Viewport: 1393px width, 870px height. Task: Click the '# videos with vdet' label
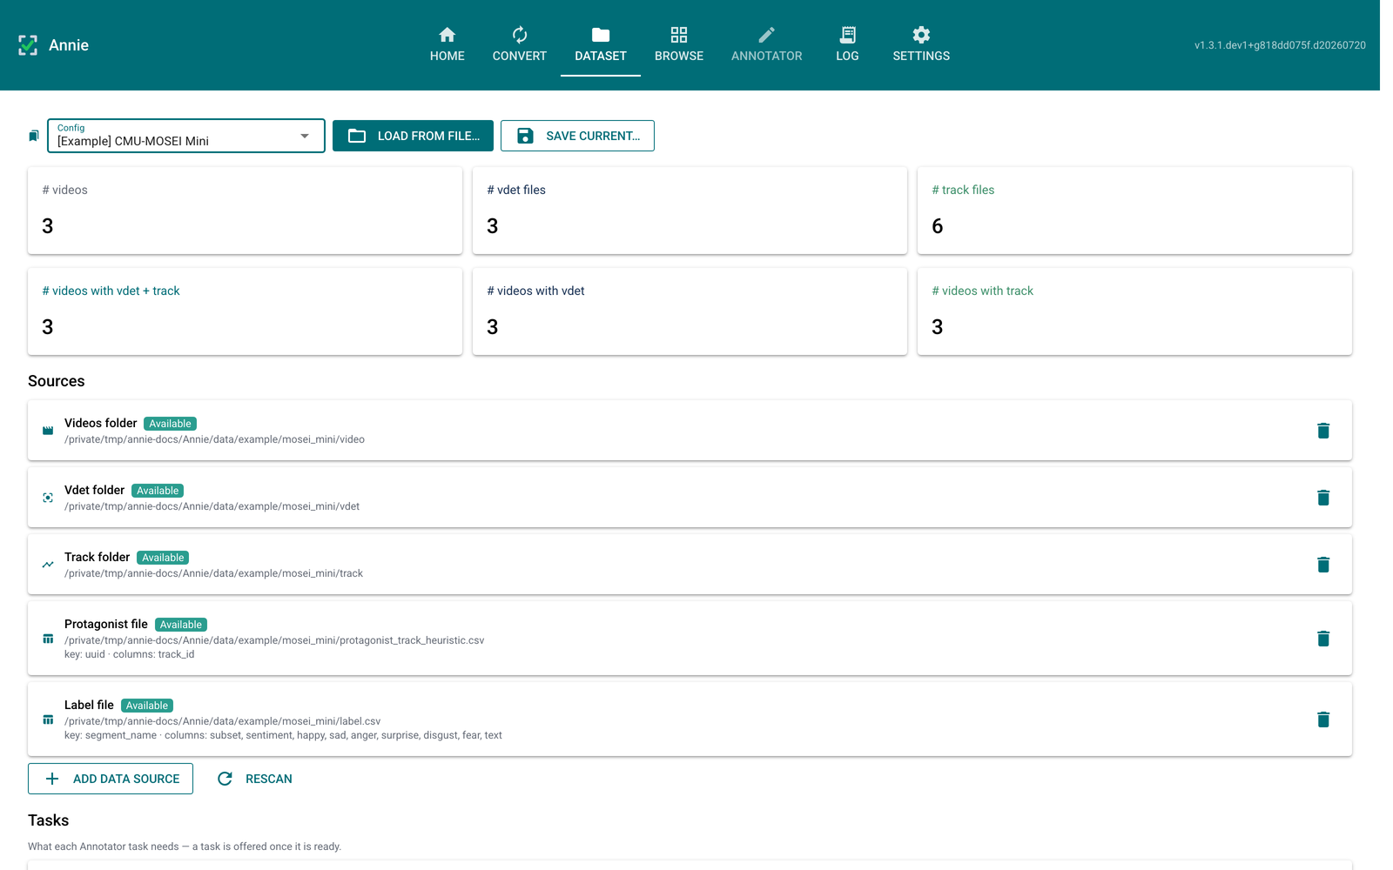pyautogui.click(x=535, y=291)
